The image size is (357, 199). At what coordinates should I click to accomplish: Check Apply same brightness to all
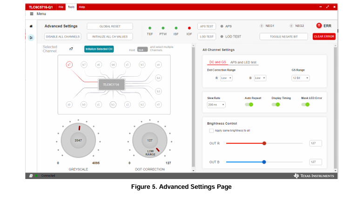[x=211, y=131]
